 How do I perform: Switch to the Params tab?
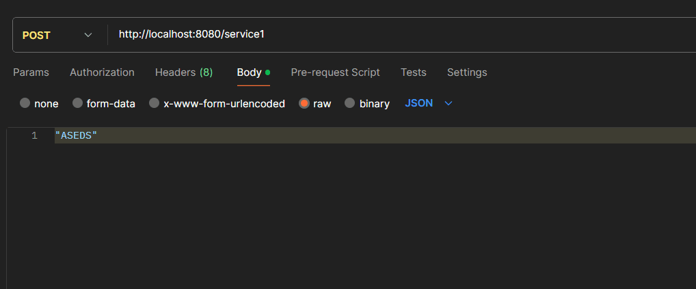(x=31, y=72)
